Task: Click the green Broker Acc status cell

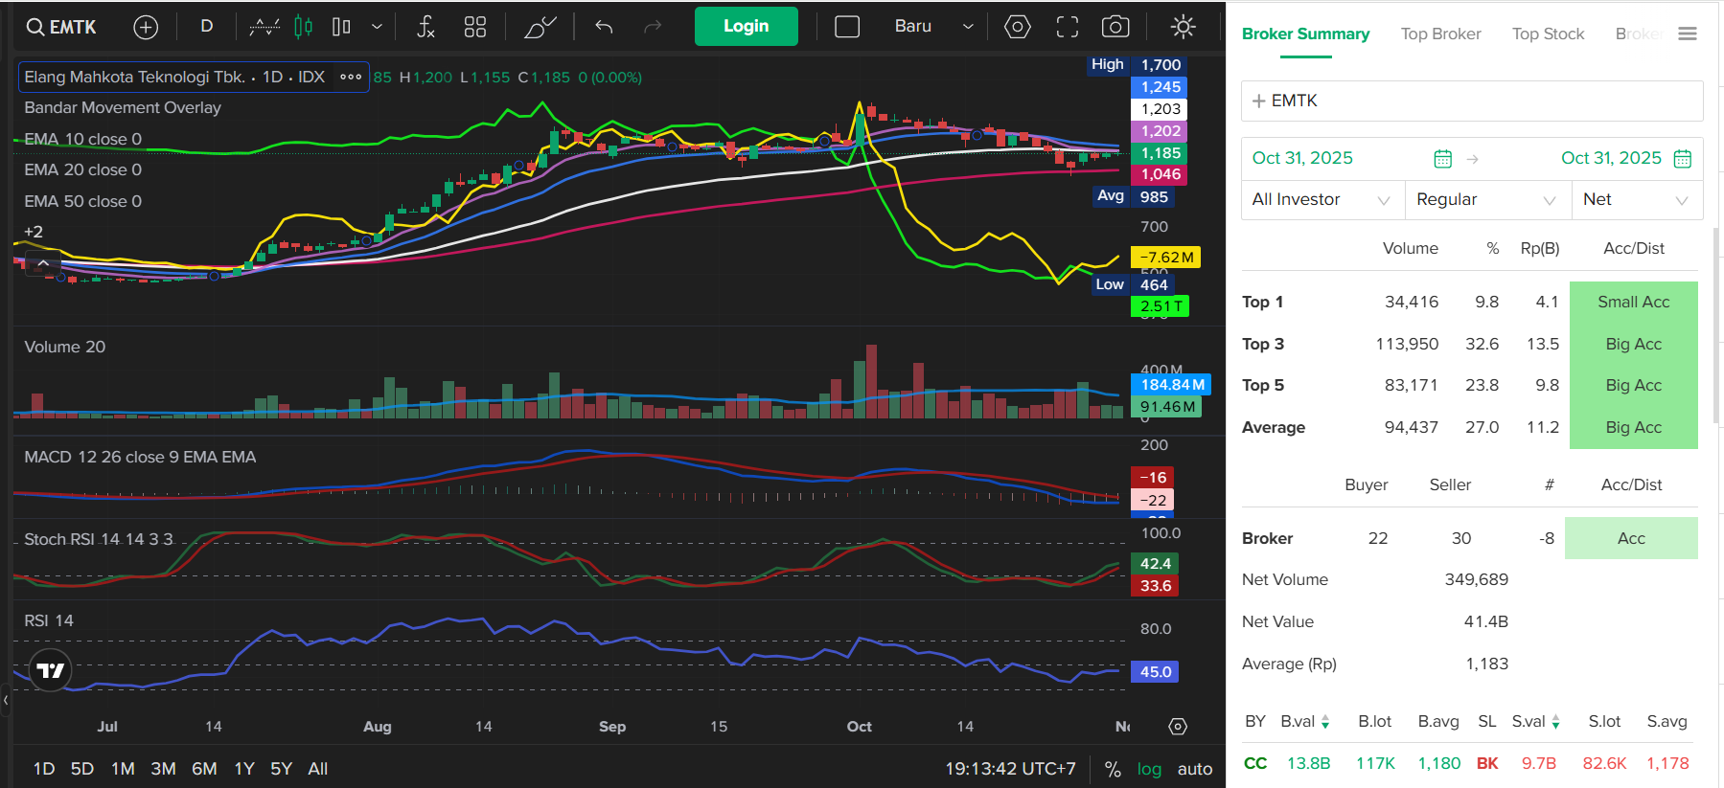Action: click(x=1631, y=538)
